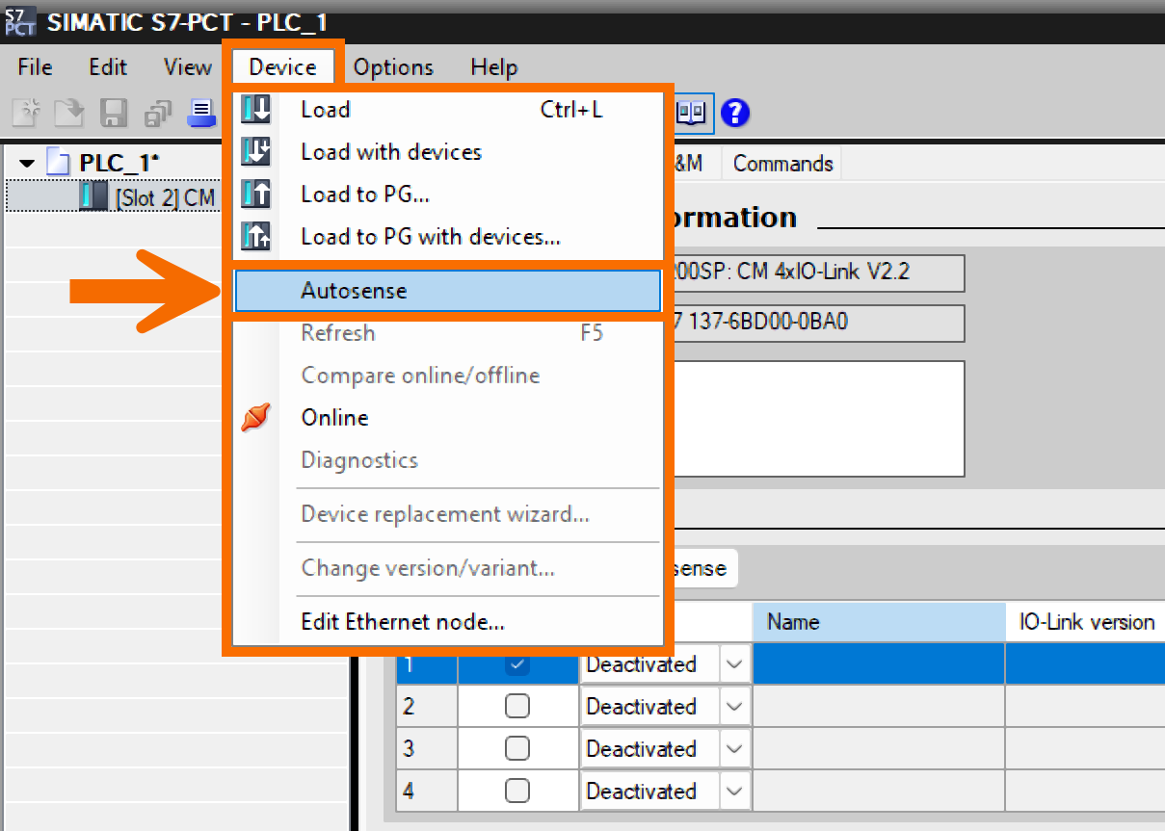
Task: Click the Name cell in row 1
Action: point(879,664)
